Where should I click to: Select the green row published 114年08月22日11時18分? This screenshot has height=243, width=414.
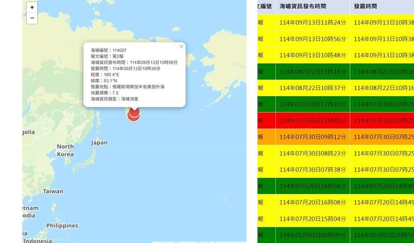coord(335,72)
